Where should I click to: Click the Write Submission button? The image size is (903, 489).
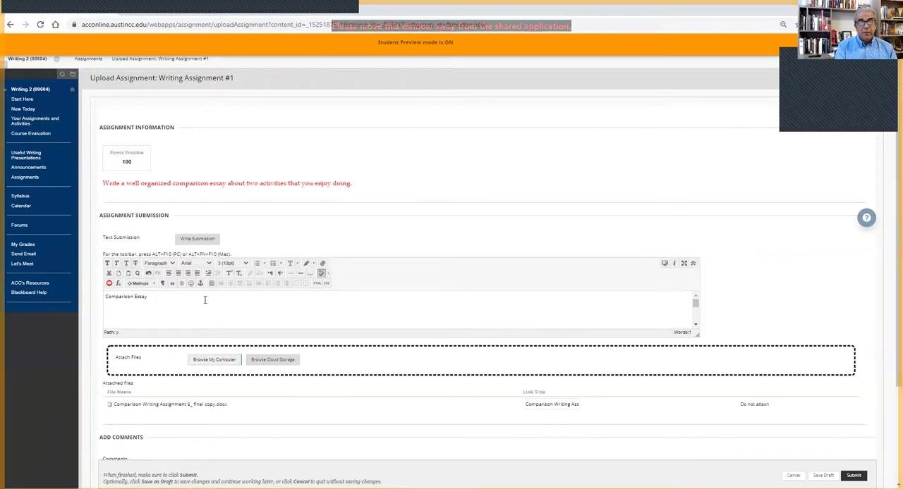coord(198,239)
